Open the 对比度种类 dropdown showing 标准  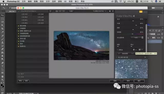pos(137,38)
